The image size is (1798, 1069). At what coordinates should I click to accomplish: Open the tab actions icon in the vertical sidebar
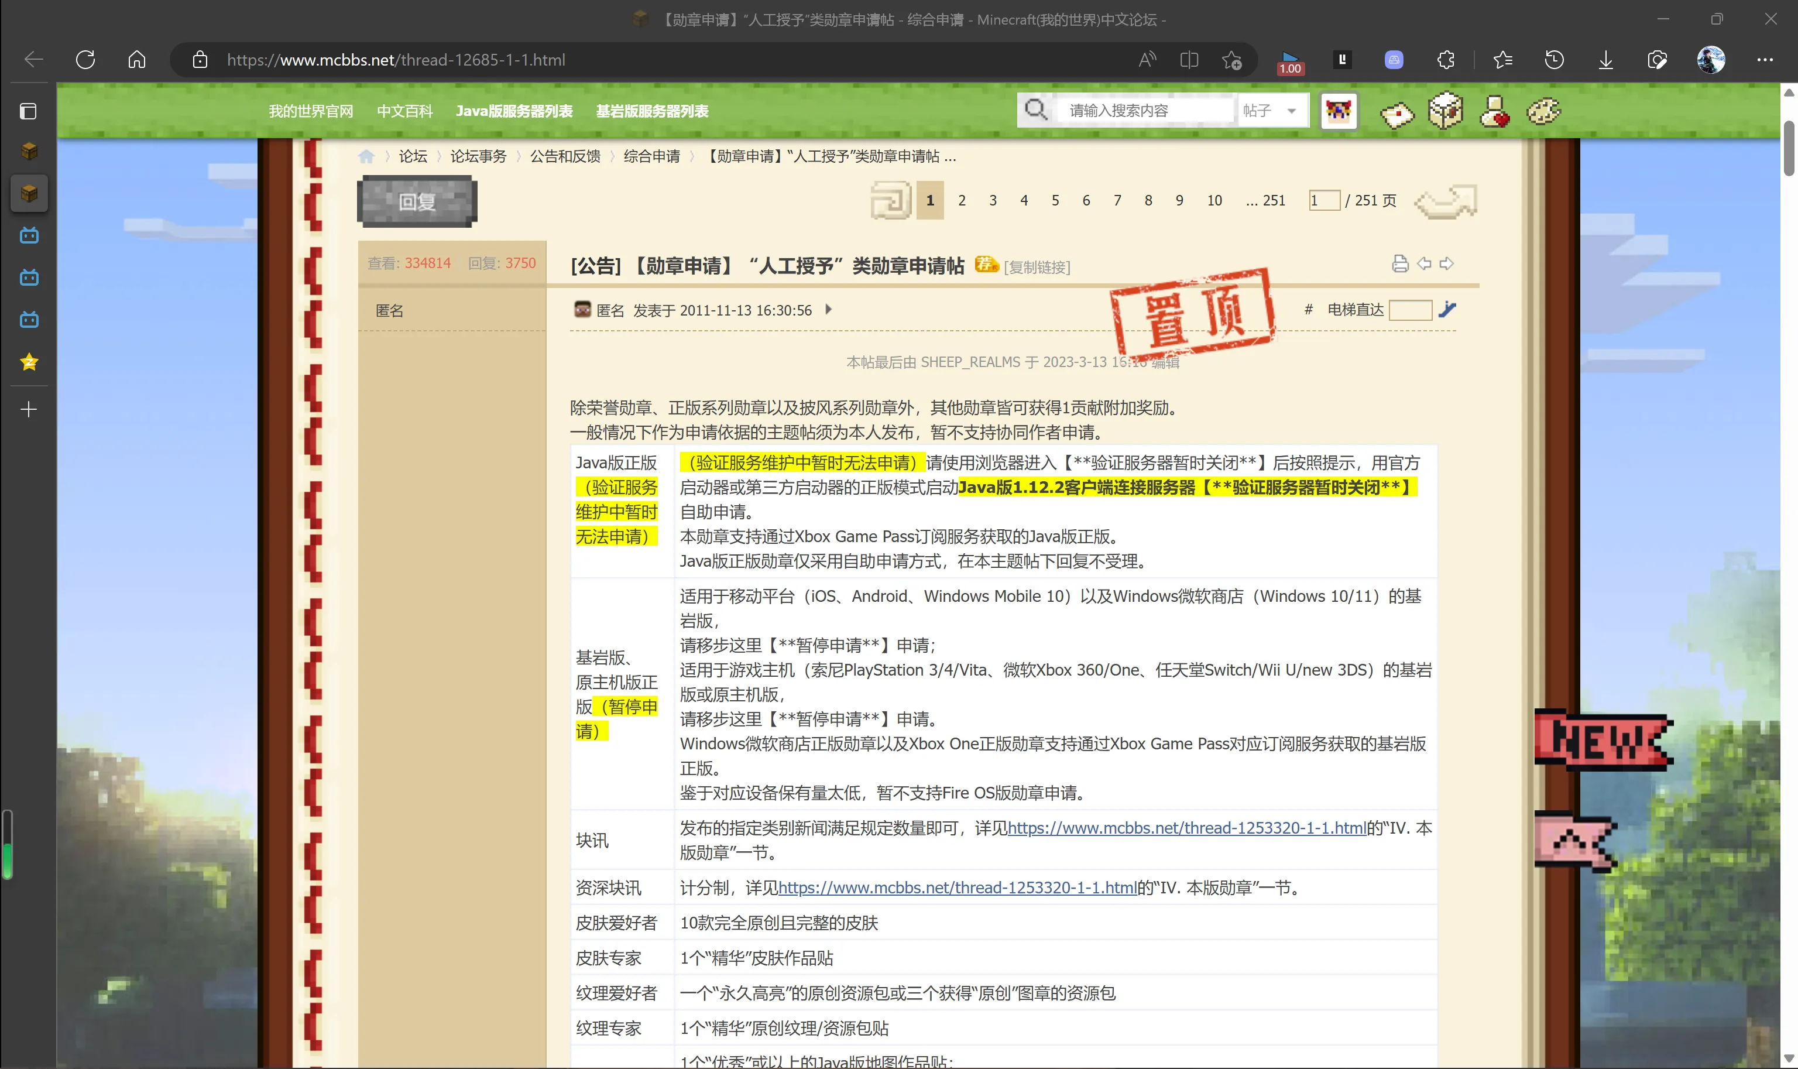pos(28,111)
